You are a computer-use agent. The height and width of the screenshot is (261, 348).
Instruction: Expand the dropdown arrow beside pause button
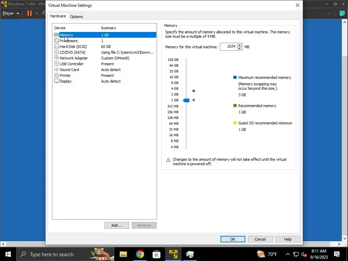(37, 13)
